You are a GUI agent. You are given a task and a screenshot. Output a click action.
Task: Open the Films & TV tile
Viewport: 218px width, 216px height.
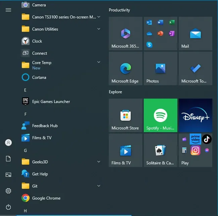coord(126,150)
